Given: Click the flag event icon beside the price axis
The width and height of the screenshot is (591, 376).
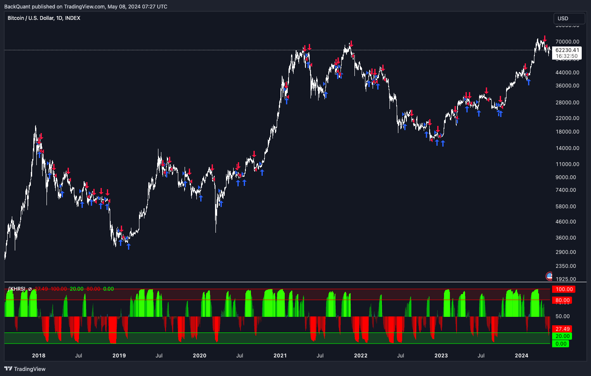Looking at the screenshot, I should pyautogui.click(x=549, y=277).
